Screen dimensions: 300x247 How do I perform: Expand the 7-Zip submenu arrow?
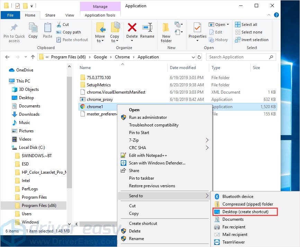pyautogui.click(x=207, y=140)
